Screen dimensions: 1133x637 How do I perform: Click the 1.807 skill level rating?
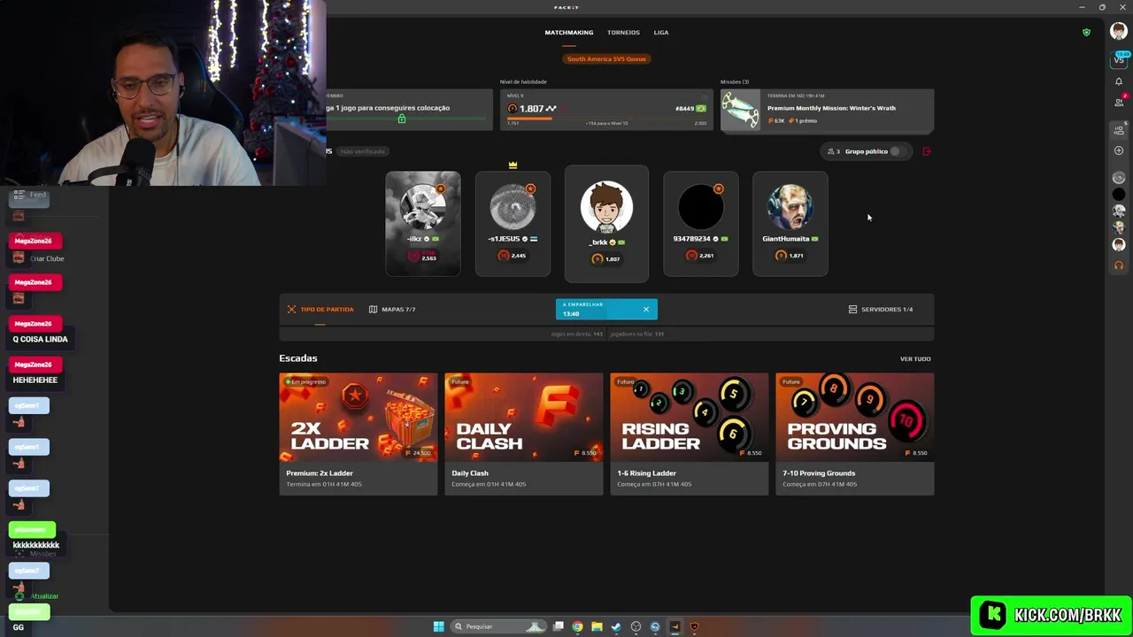pos(532,108)
